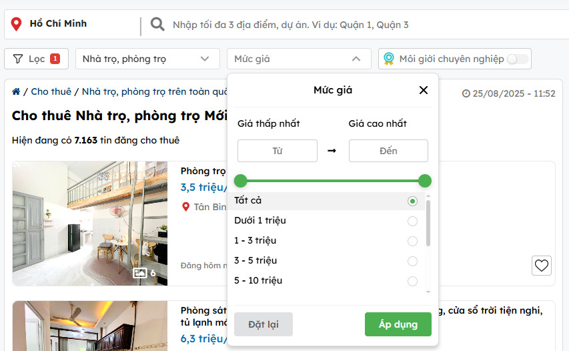Click the left handle of price slider
Image resolution: width=569 pixels, height=351 pixels.
[241, 181]
